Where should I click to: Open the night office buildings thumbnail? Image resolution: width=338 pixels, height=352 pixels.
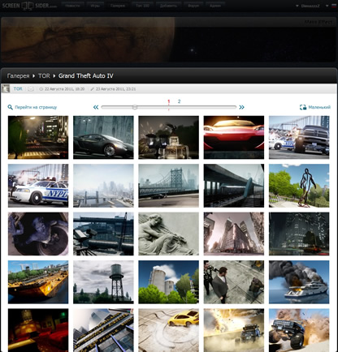tap(299, 234)
